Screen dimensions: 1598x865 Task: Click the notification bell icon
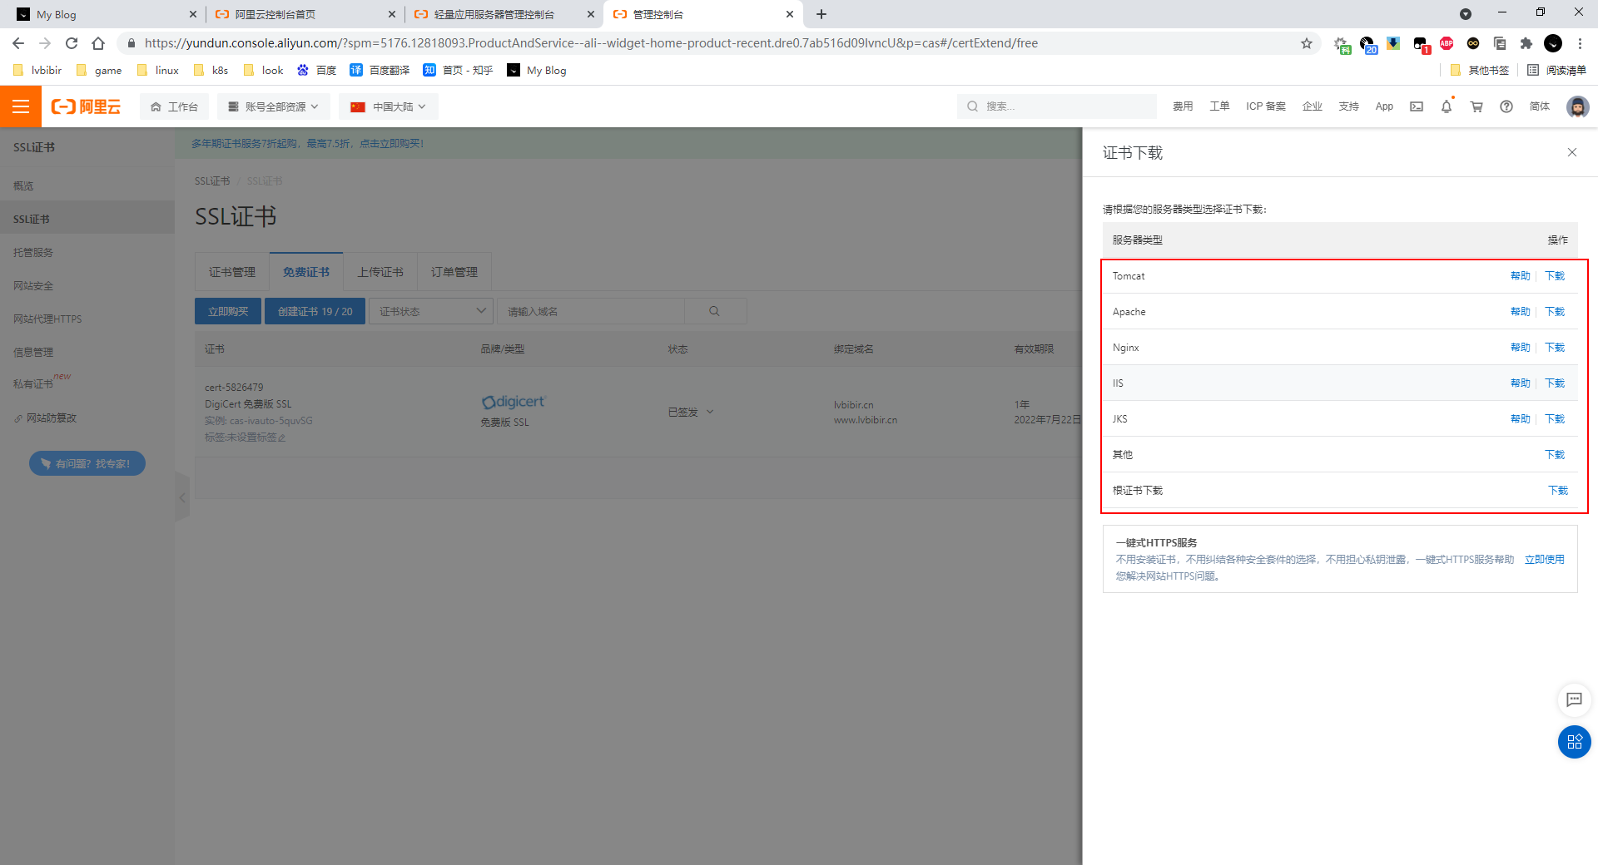pos(1447,106)
